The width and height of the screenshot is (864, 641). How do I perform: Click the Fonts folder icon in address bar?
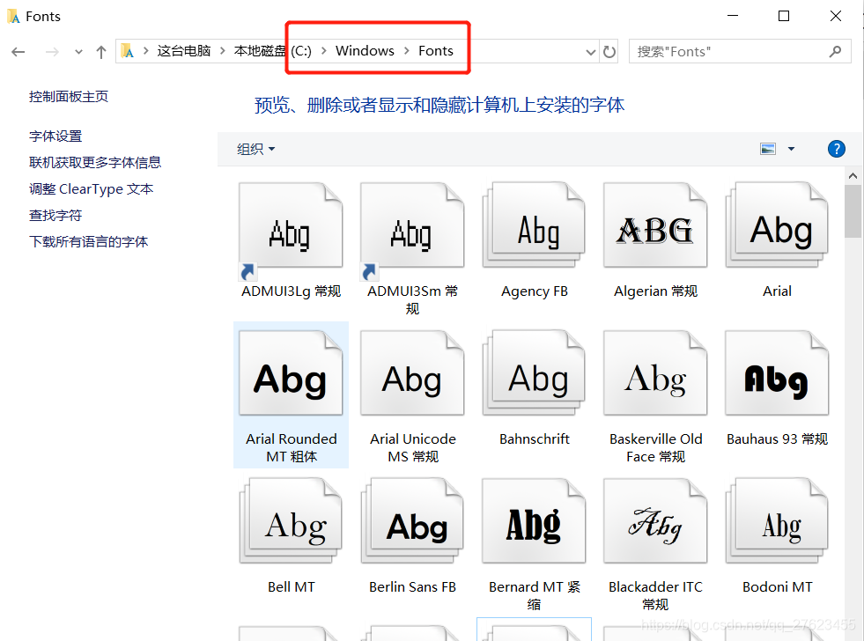click(x=128, y=51)
